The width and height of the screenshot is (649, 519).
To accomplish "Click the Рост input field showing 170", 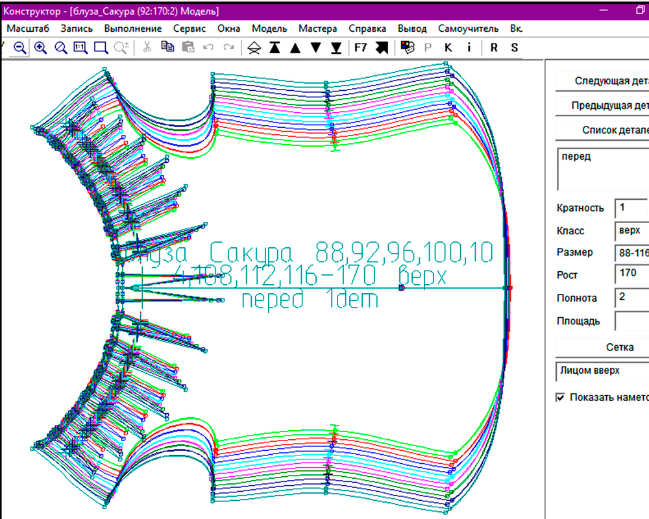I will 631,273.
